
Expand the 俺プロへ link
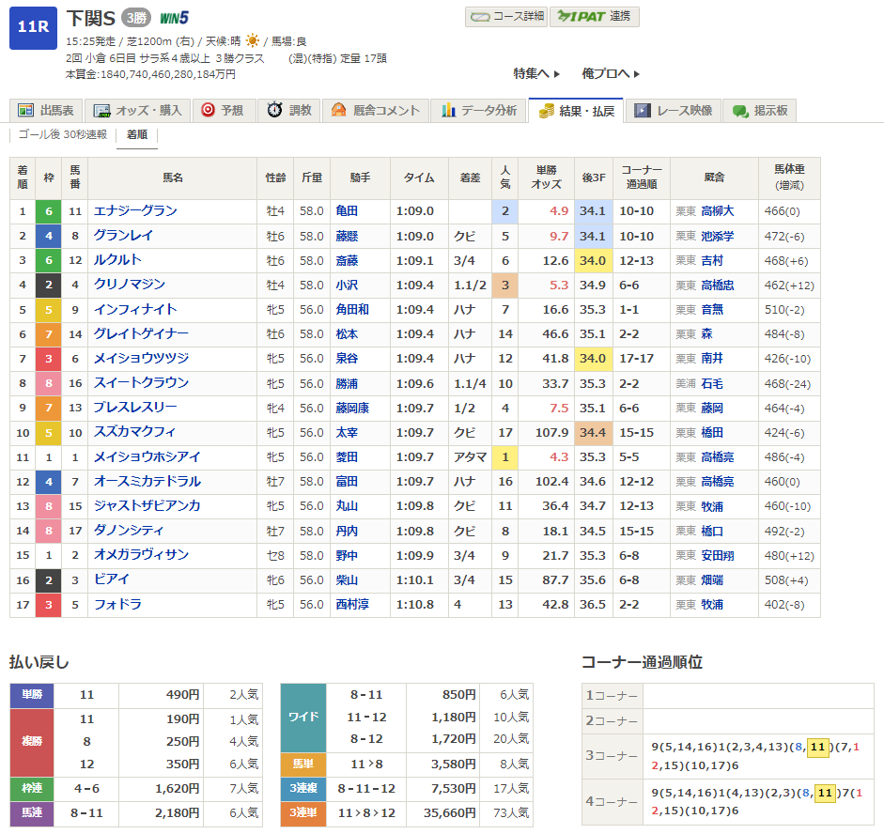pyautogui.click(x=611, y=73)
